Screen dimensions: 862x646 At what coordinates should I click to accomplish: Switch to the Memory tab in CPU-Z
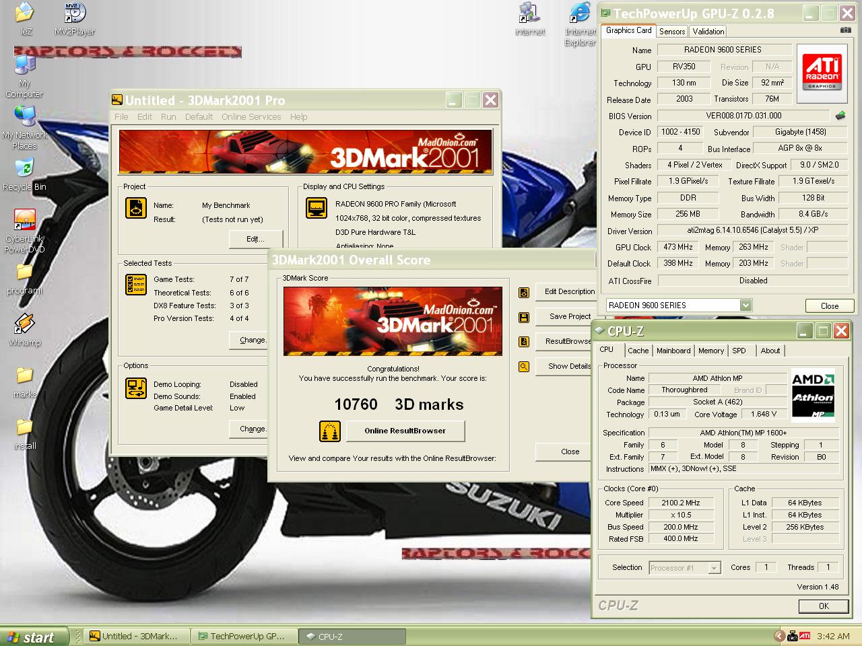(711, 351)
